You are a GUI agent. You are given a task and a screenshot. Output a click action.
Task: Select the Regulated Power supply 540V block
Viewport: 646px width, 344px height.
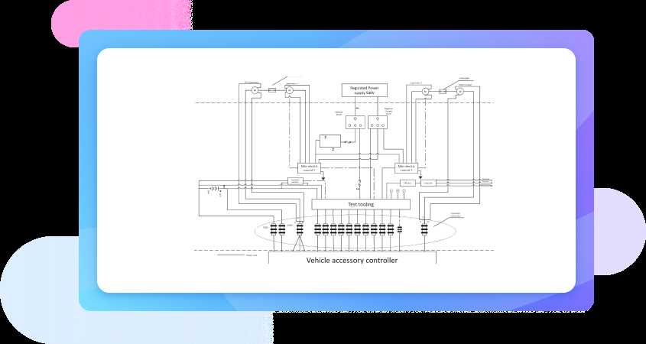click(365, 90)
